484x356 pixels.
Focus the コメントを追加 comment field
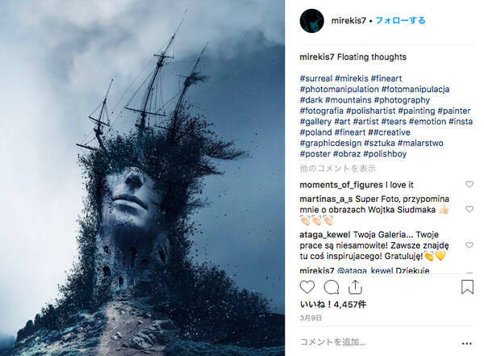pyautogui.click(x=378, y=341)
